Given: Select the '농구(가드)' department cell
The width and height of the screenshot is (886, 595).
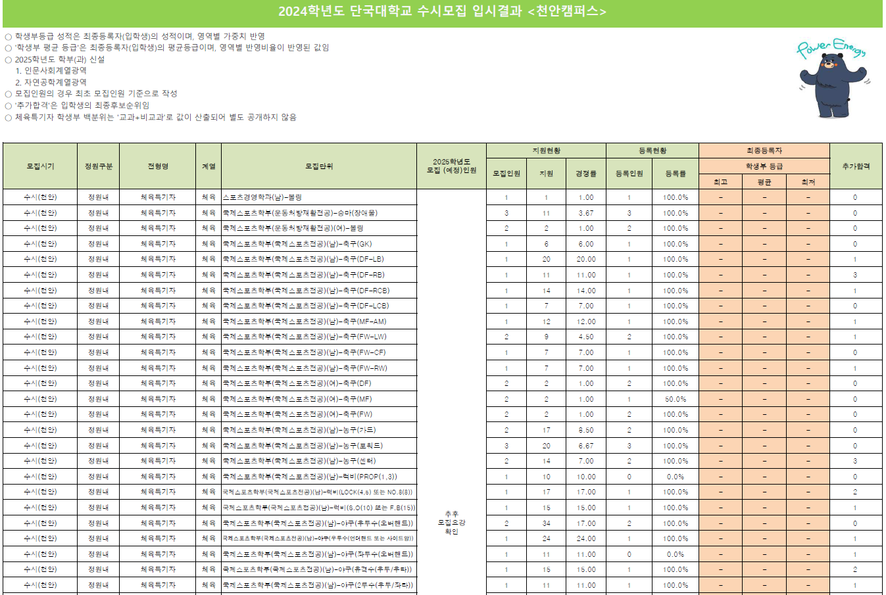Looking at the screenshot, I should (x=319, y=430).
